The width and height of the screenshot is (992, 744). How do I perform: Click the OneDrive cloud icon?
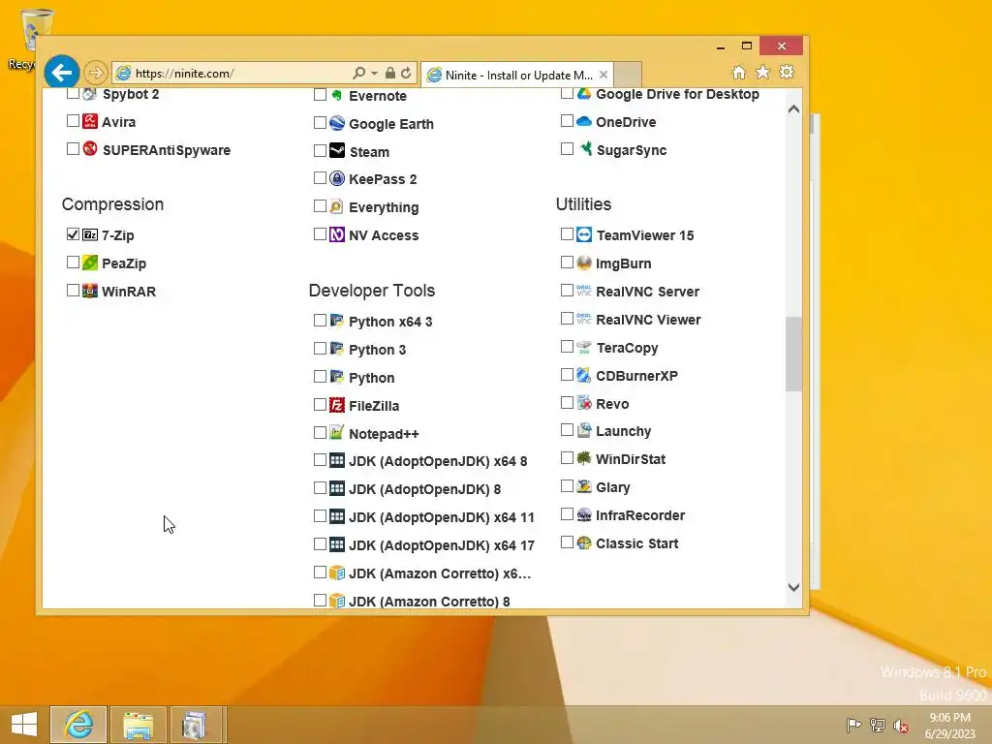[584, 121]
